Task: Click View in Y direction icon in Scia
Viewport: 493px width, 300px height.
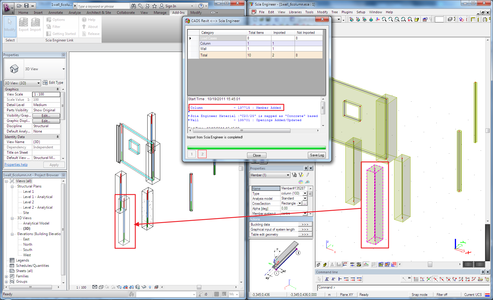Action: pos(358,19)
